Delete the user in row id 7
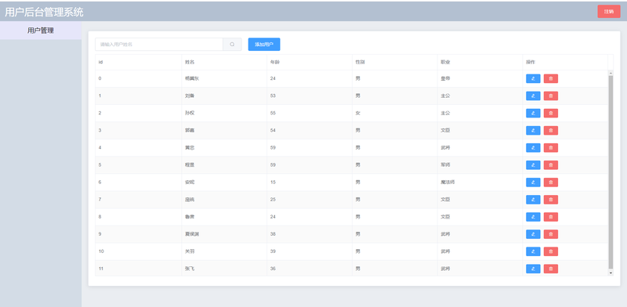627x307 pixels. click(x=551, y=200)
